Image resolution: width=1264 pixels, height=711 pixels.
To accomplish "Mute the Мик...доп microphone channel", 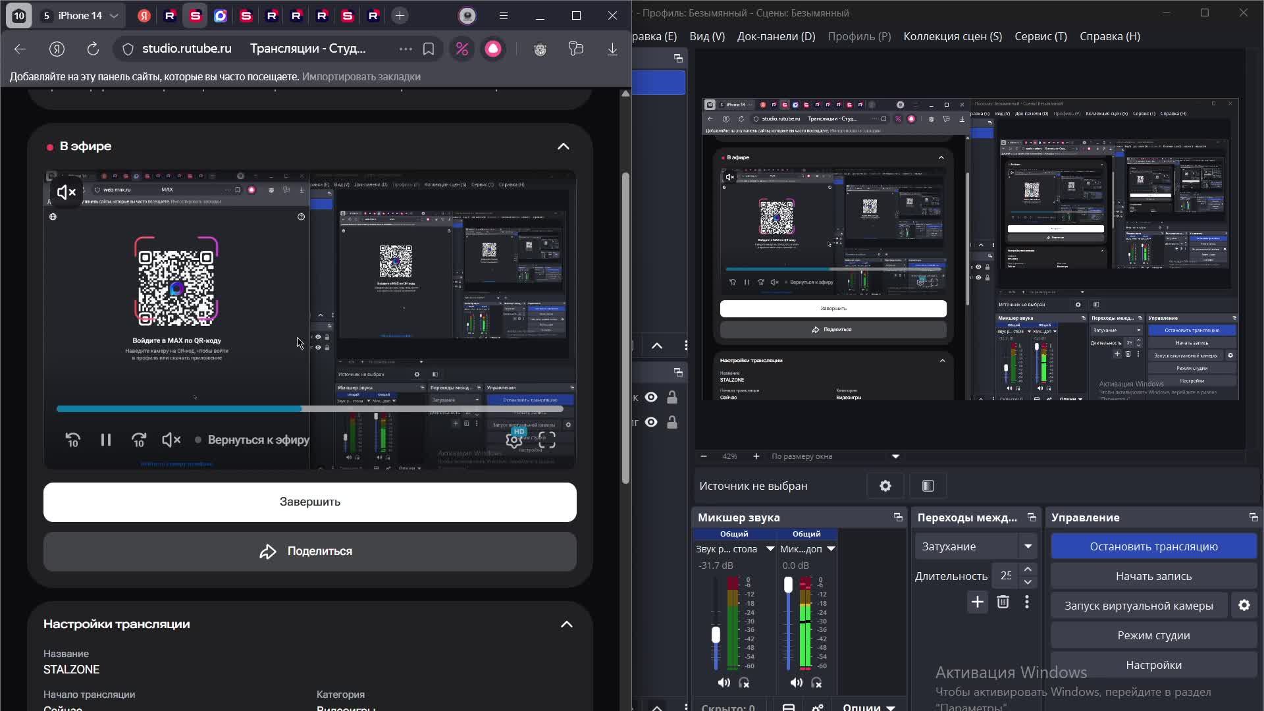I will point(796,683).
